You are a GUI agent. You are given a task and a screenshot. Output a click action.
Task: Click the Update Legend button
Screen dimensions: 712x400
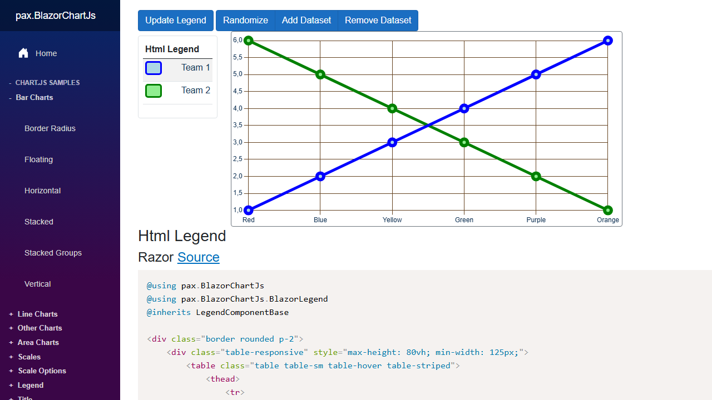[176, 21]
